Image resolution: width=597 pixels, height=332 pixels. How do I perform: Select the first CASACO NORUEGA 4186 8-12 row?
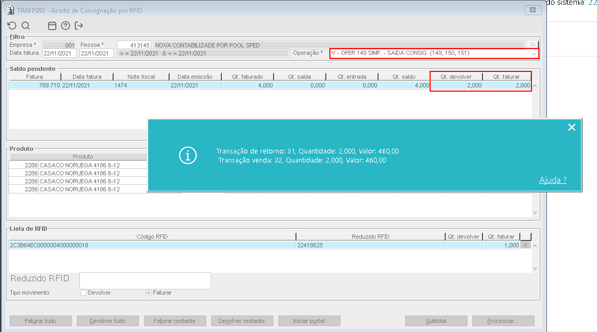(78, 165)
